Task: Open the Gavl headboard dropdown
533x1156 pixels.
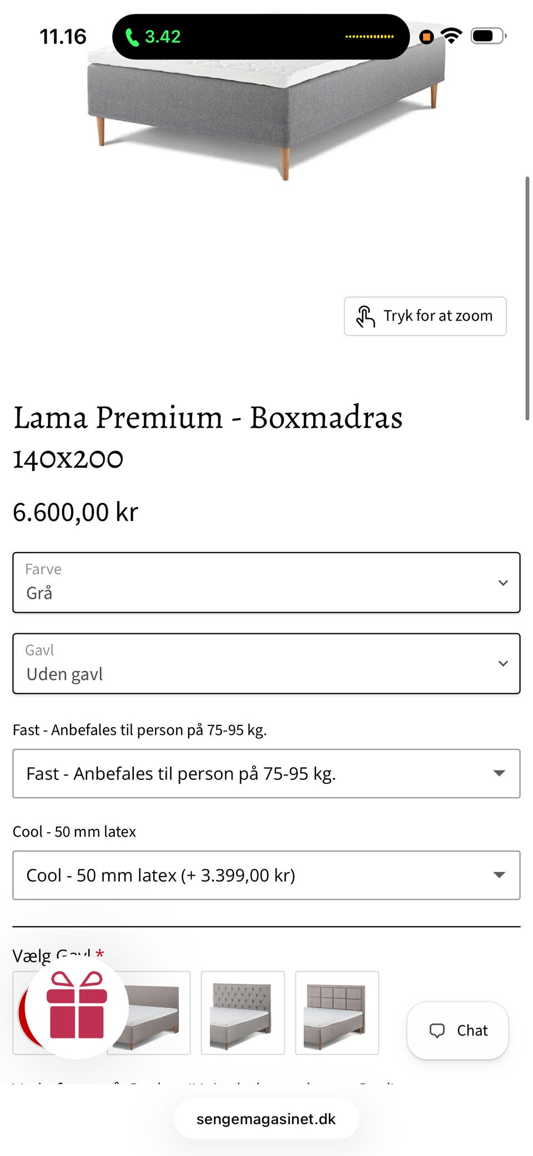Action: point(266,663)
